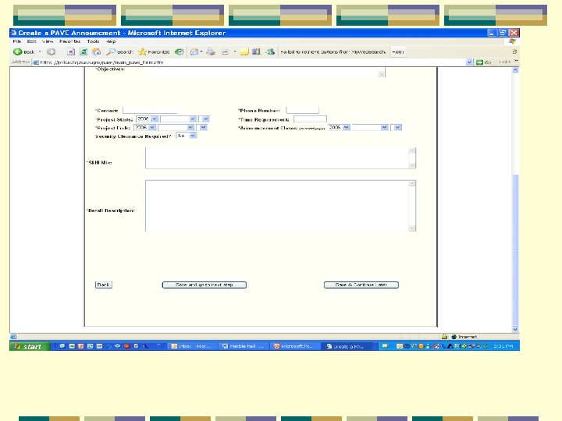
Task: Stop page loading with the red X icon
Action: coord(71,52)
